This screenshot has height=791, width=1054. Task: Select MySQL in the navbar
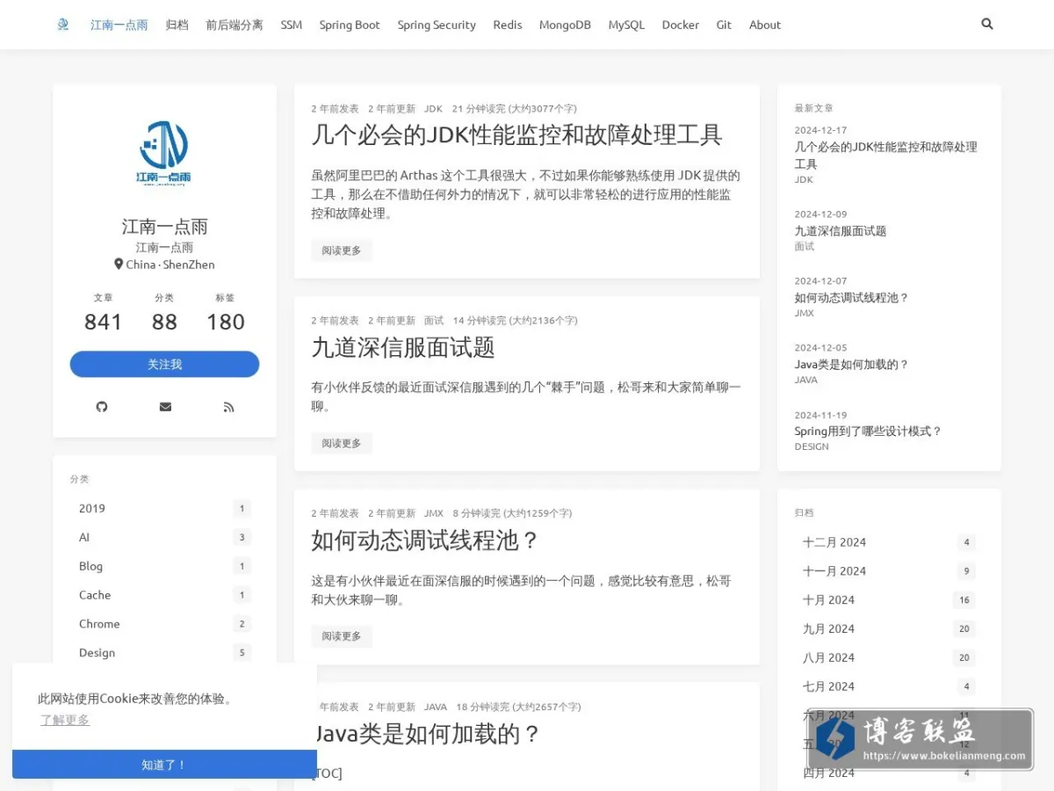pyautogui.click(x=626, y=25)
